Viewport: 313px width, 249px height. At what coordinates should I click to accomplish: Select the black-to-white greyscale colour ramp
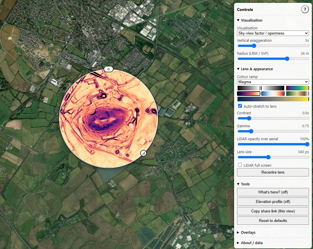pyautogui.click(x=248, y=88)
